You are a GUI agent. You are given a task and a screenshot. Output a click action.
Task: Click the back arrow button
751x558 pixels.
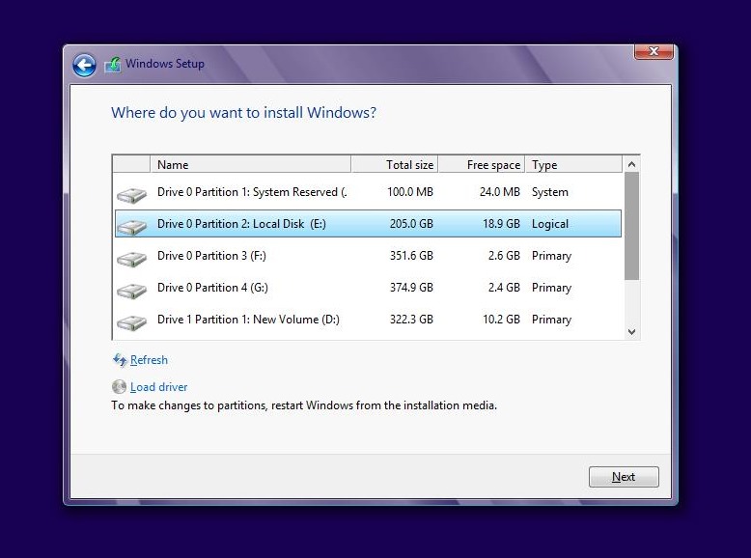[84, 65]
